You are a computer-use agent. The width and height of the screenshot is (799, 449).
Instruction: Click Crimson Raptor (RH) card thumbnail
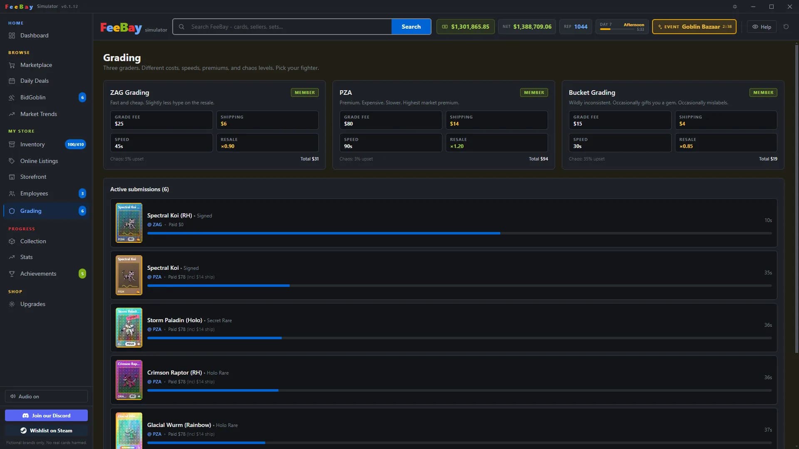point(129,380)
